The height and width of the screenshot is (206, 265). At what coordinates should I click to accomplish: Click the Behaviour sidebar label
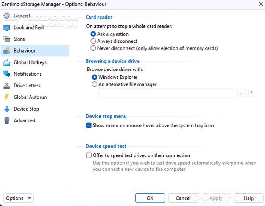pyautogui.click(x=25, y=51)
